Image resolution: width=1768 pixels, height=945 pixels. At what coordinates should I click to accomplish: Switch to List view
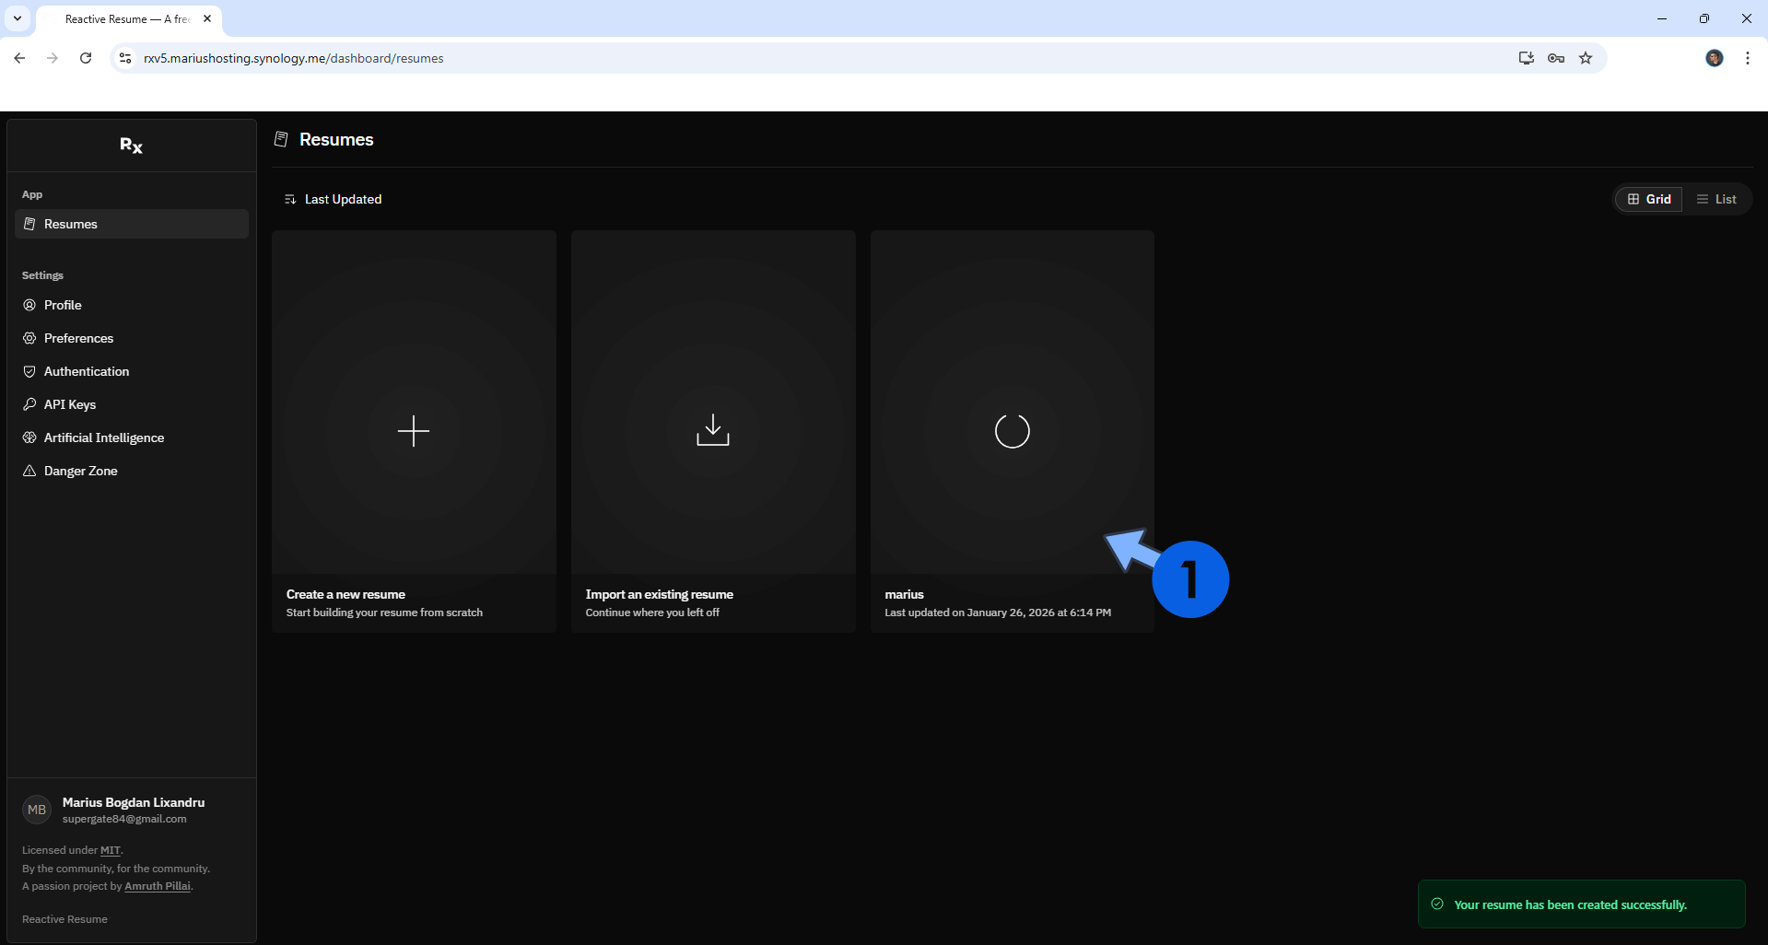(1716, 199)
